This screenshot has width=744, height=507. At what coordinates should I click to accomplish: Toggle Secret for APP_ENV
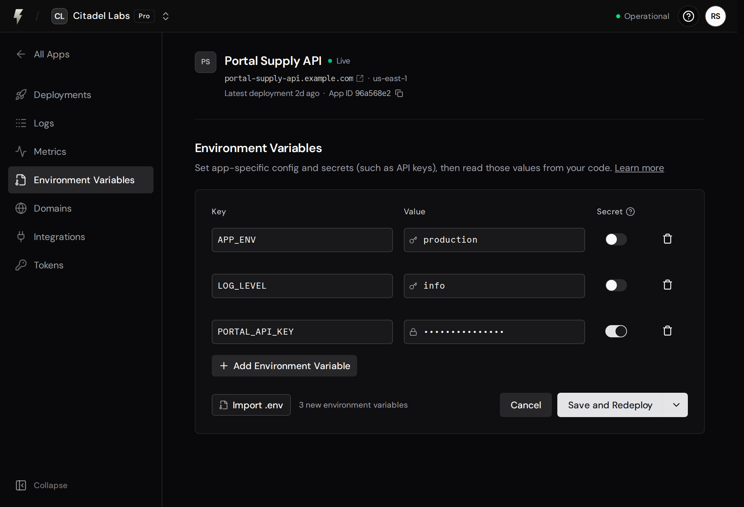point(616,239)
